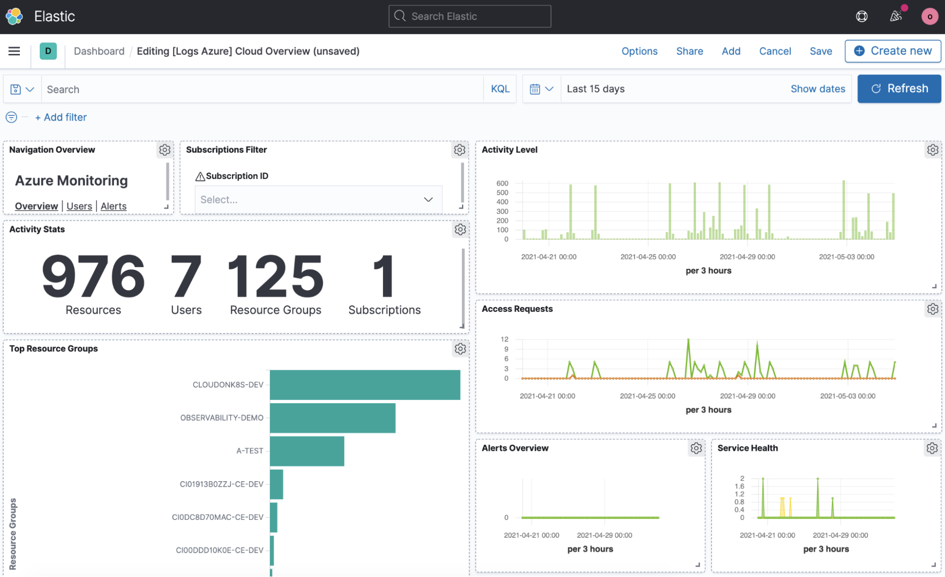
Task: Click the Create new button
Action: [893, 51]
